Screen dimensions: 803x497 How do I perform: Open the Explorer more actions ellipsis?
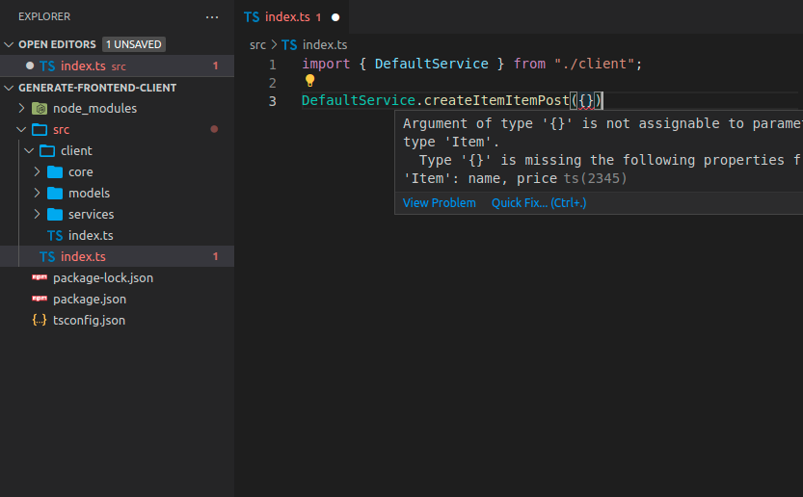pyautogui.click(x=212, y=17)
